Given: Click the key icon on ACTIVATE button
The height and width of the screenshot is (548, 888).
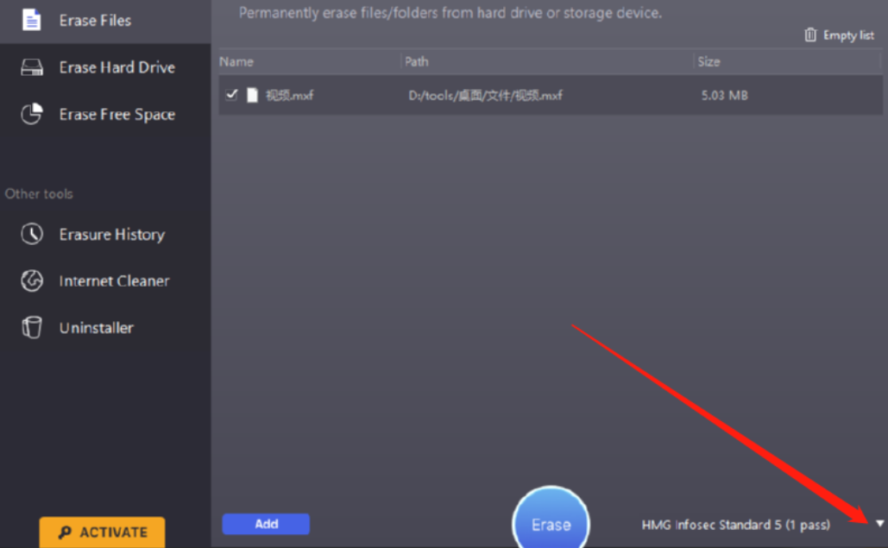Looking at the screenshot, I should click(x=65, y=532).
